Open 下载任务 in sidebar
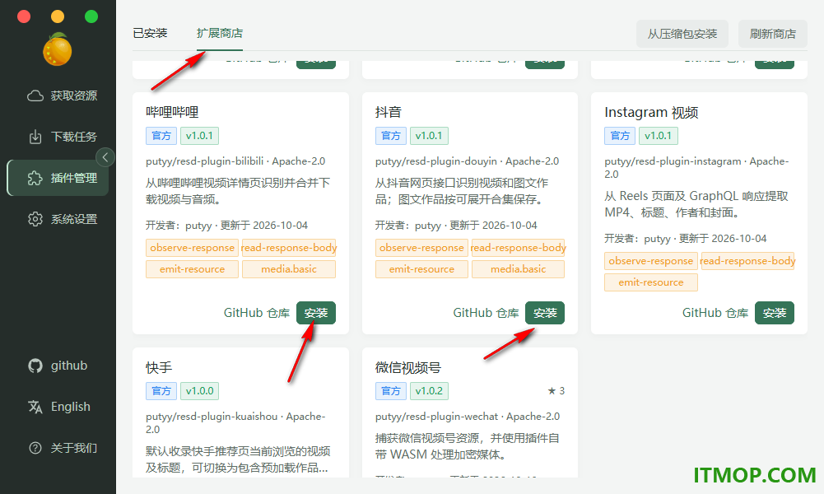Screen dimensions: 824x494 (x=74, y=137)
